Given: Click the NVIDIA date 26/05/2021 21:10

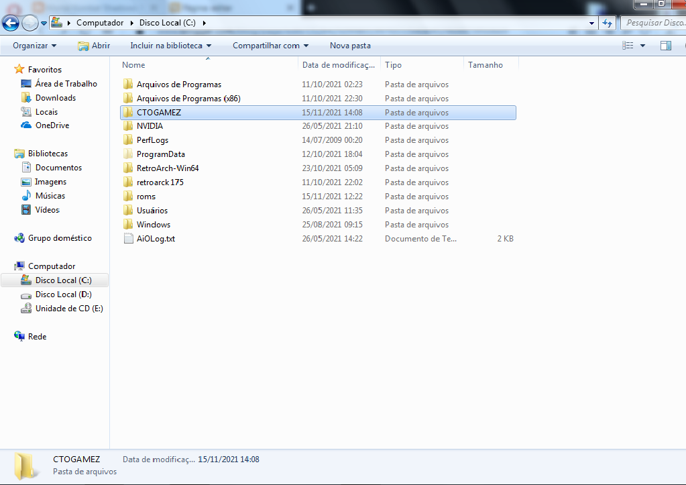Looking at the screenshot, I should click(x=332, y=126).
